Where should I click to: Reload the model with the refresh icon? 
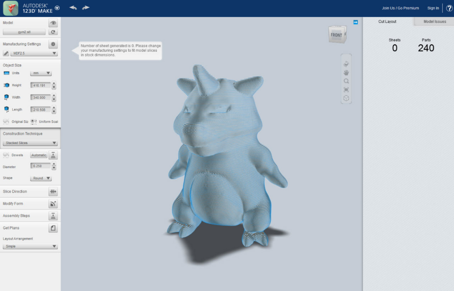53,32
